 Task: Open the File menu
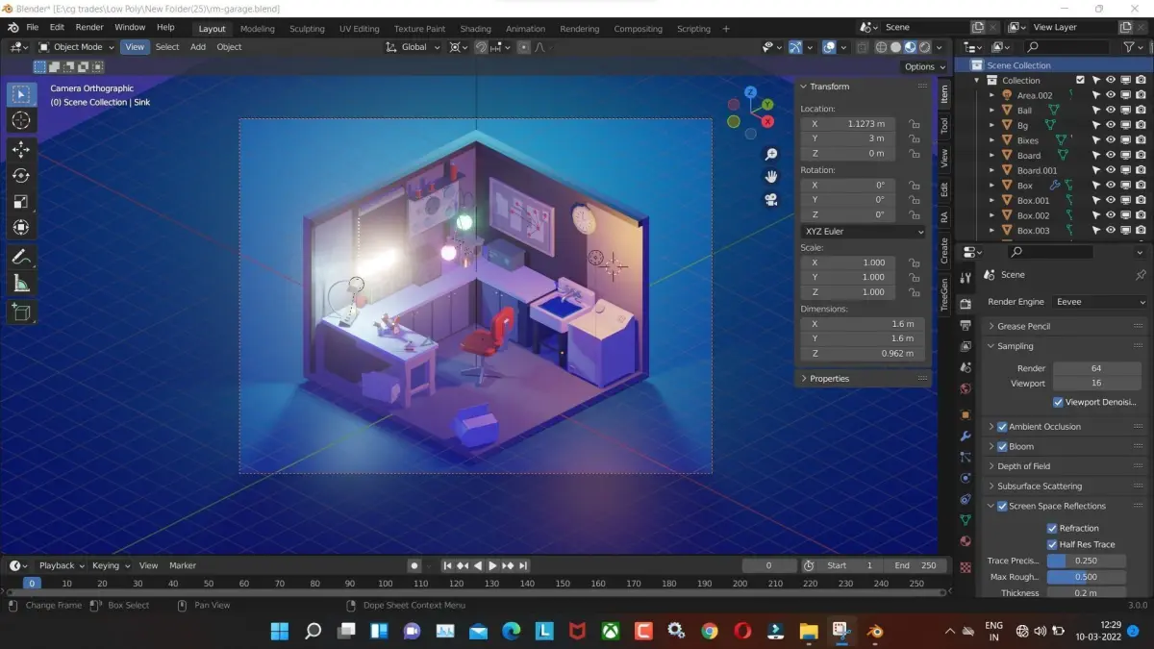click(33, 27)
